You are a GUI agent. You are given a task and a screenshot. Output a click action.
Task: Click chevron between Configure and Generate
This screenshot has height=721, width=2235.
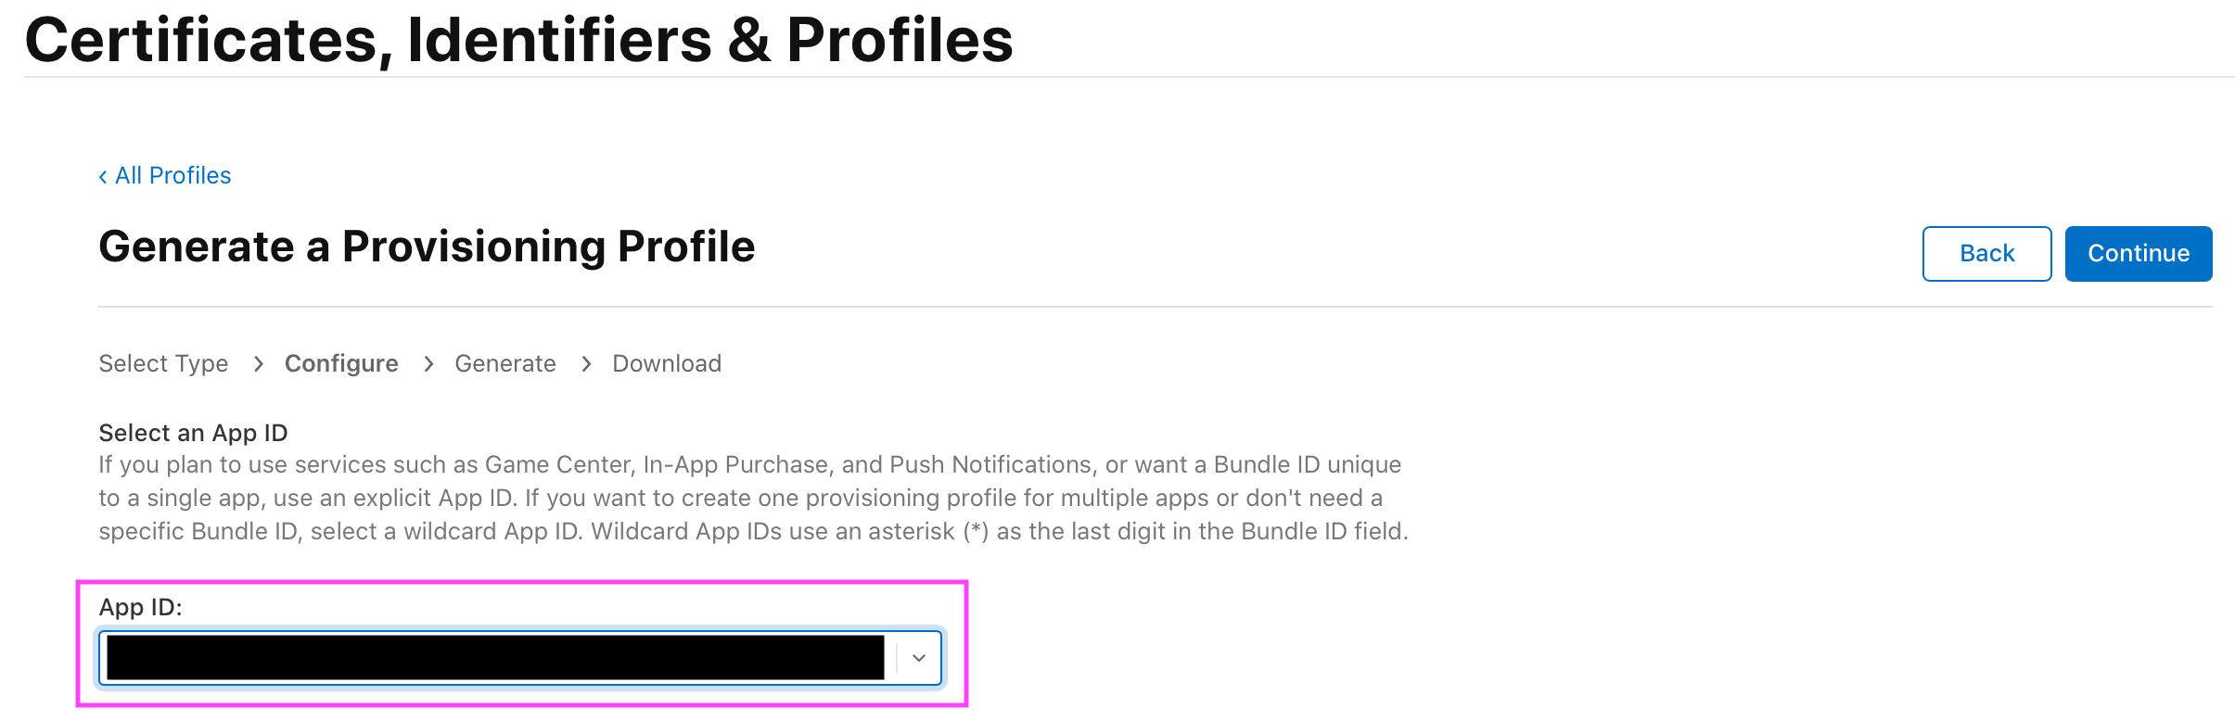428,364
